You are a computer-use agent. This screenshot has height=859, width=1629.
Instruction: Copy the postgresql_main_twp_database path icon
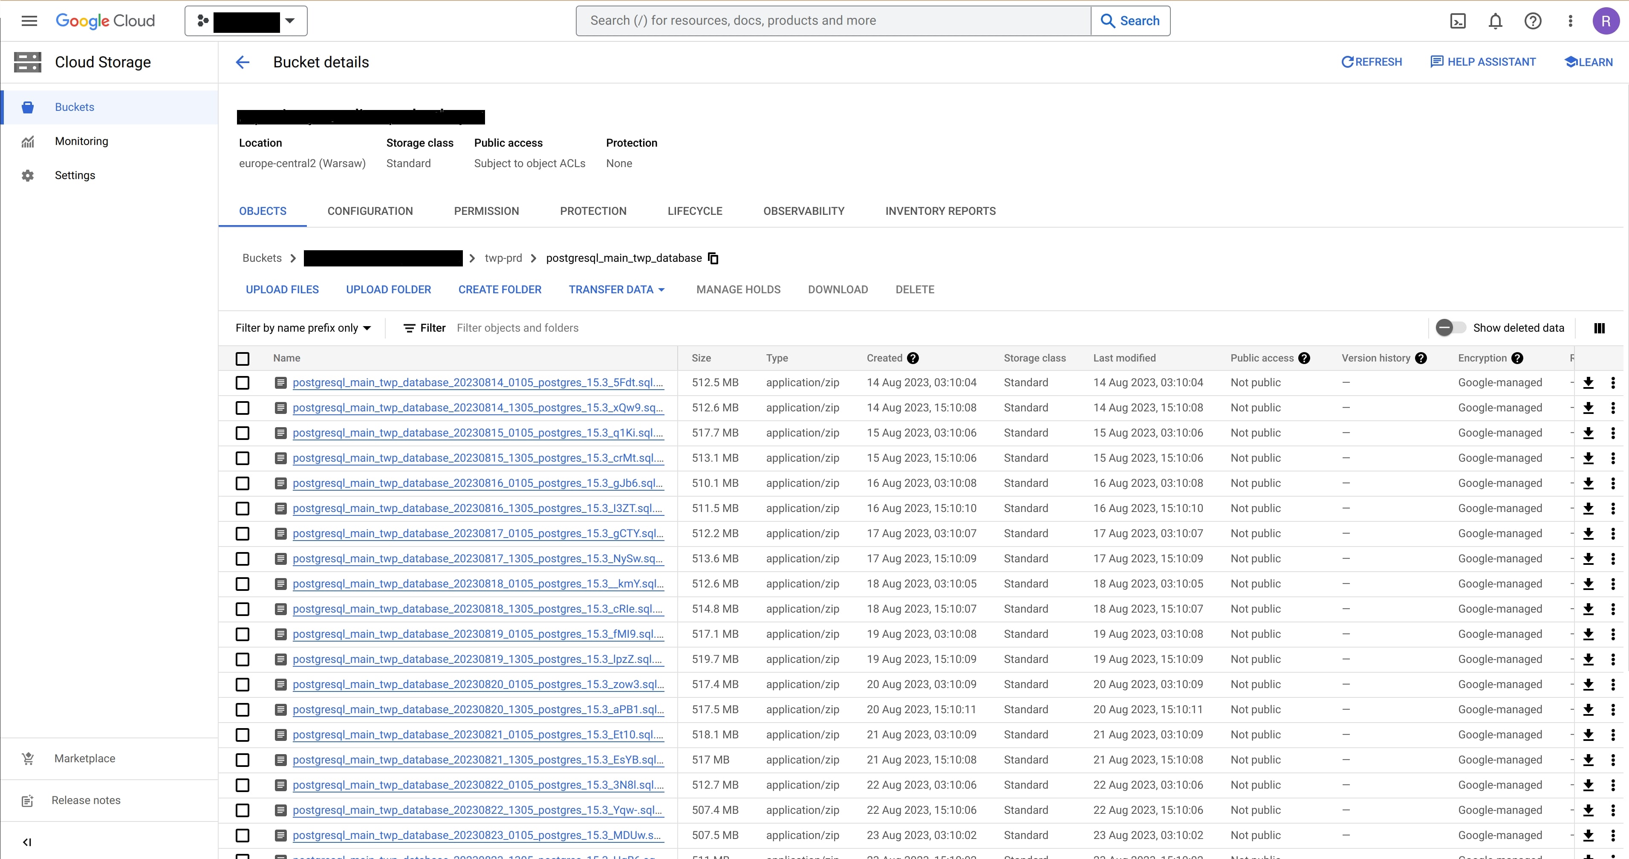pos(713,258)
